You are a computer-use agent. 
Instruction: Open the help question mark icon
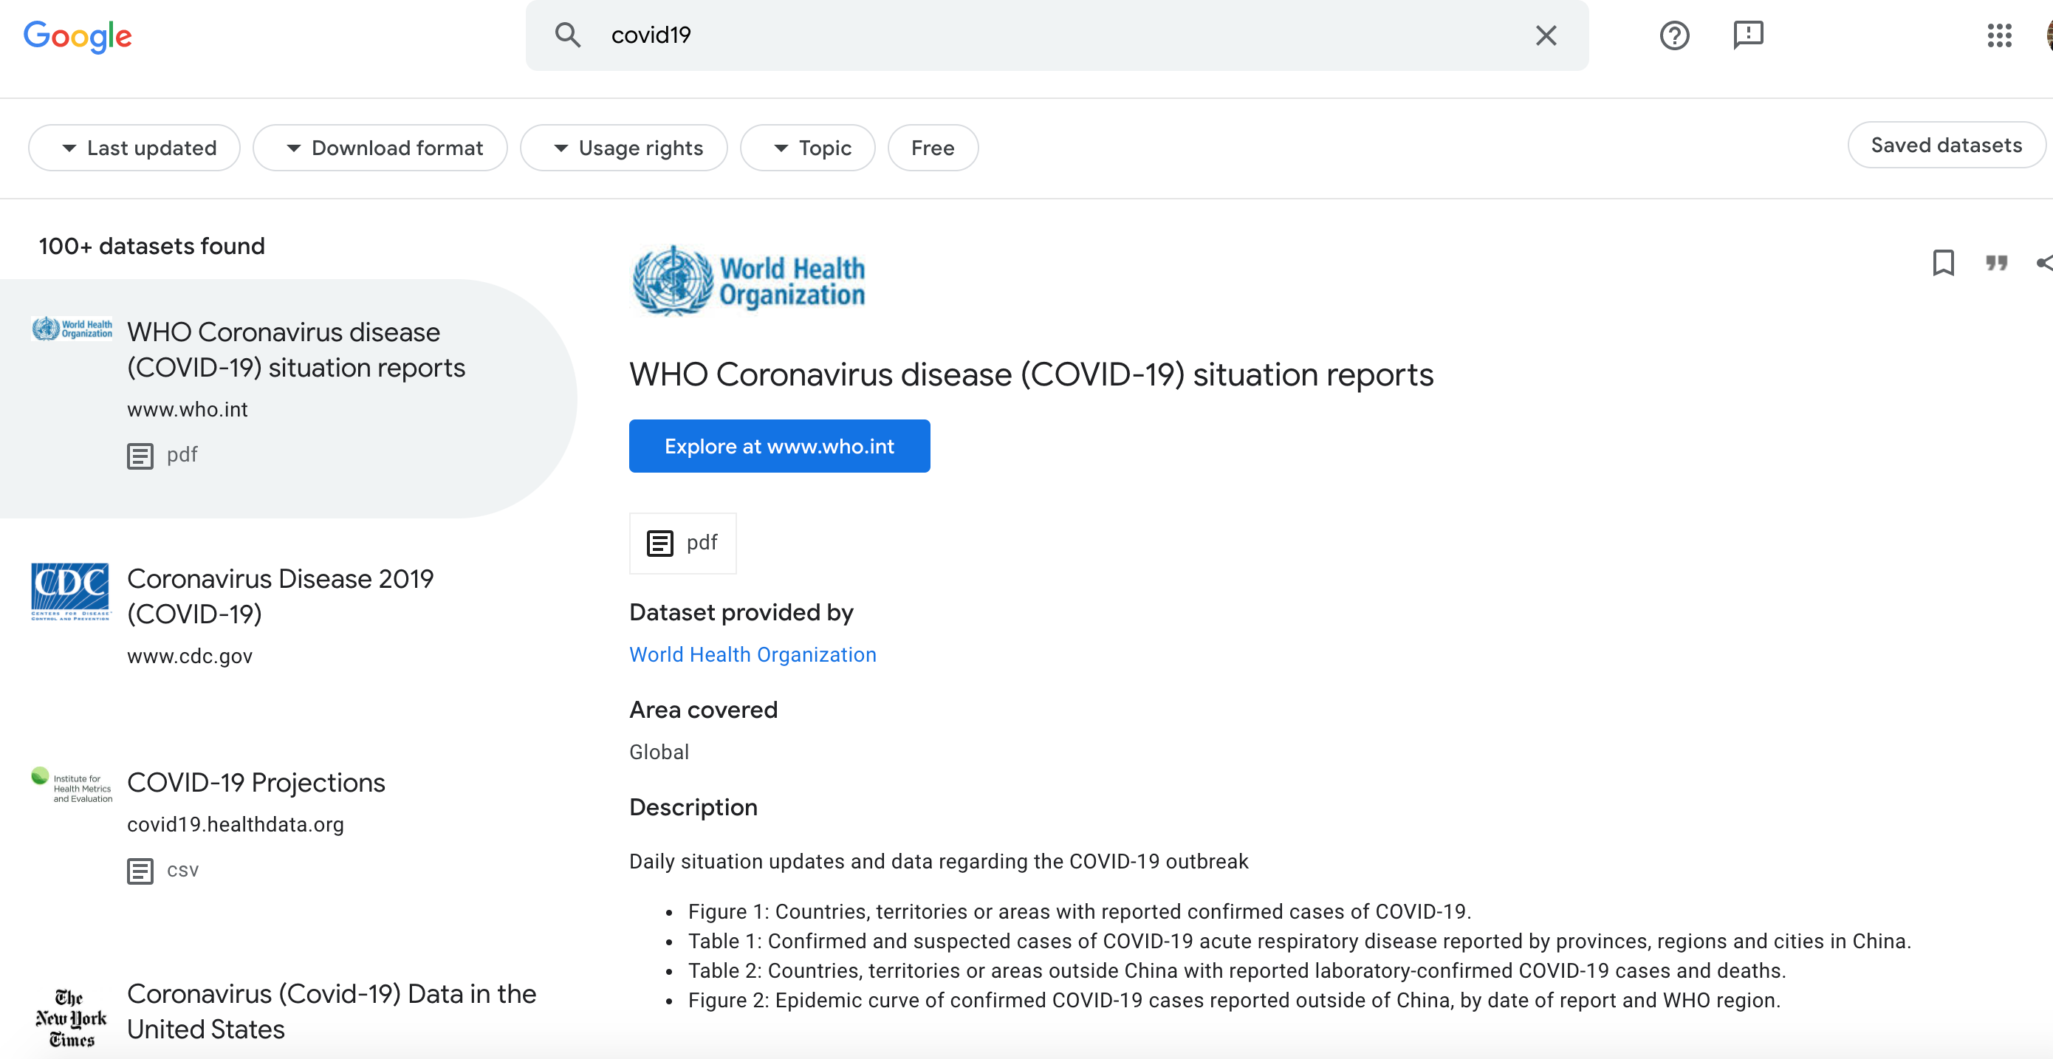pyautogui.click(x=1673, y=35)
